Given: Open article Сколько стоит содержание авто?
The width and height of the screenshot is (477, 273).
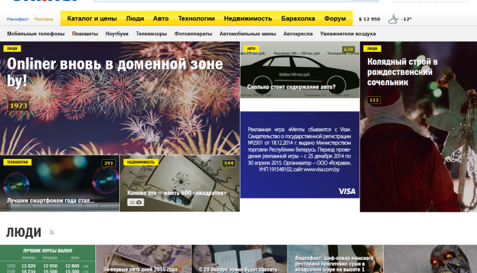Looking at the screenshot, I should pos(291,87).
